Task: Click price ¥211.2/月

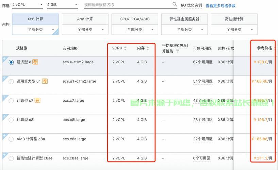Action: [x=263, y=158]
